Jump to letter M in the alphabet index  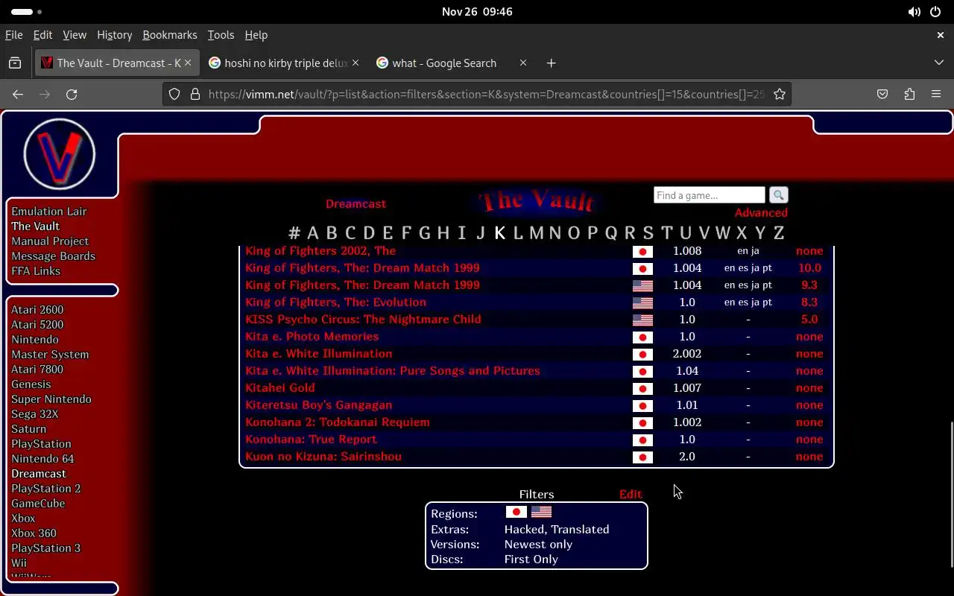click(537, 233)
